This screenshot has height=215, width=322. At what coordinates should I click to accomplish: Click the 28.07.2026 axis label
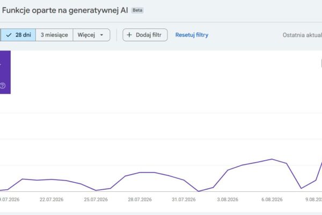point(140,199)
